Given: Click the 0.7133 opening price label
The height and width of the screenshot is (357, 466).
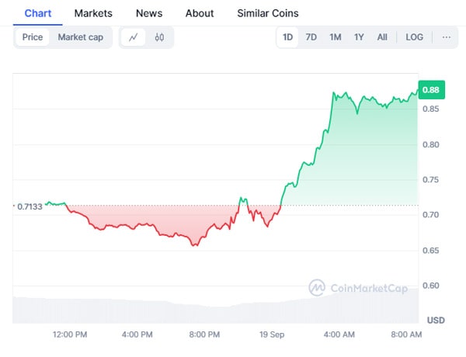Looking at the screenshot, I should pos(28,206).
